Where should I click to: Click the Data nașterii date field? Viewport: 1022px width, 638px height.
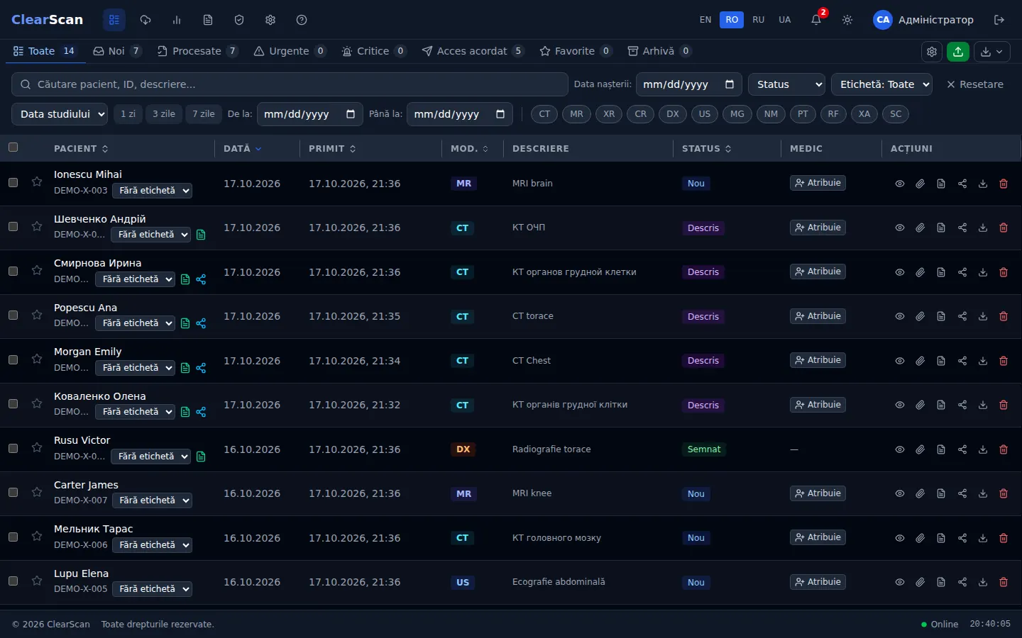coord(688,84)
